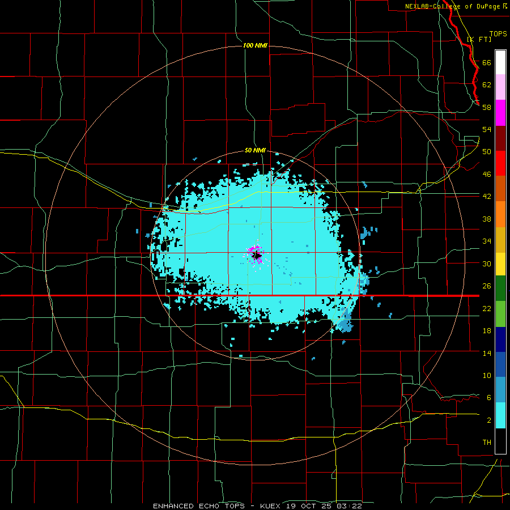Click the "38" legend value
The image size is (510, 510).
click(x=487, y=219)
